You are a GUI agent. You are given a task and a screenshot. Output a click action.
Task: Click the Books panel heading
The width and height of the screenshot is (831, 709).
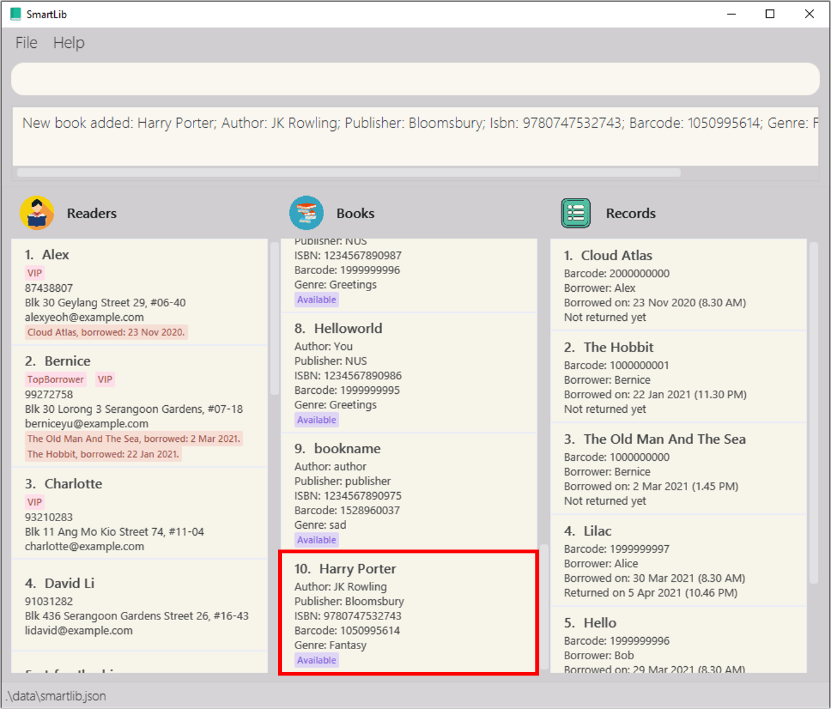tap(356, 213)
